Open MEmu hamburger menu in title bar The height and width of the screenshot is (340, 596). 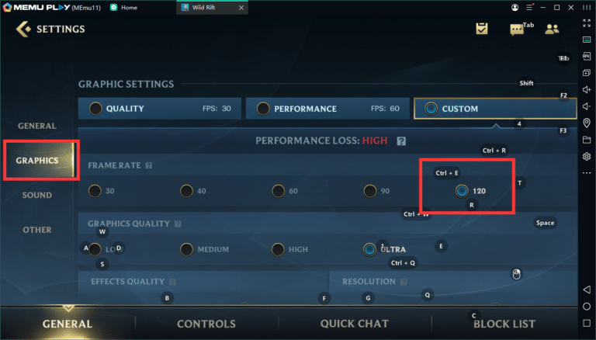tap(529, 8)
